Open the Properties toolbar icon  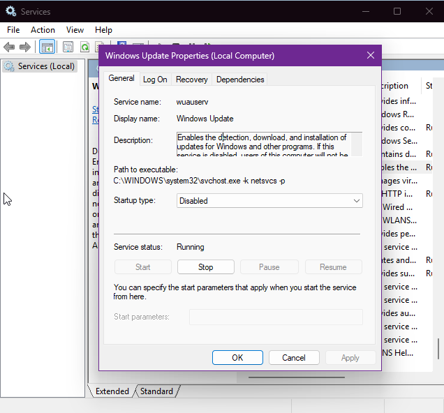(68, 47)
